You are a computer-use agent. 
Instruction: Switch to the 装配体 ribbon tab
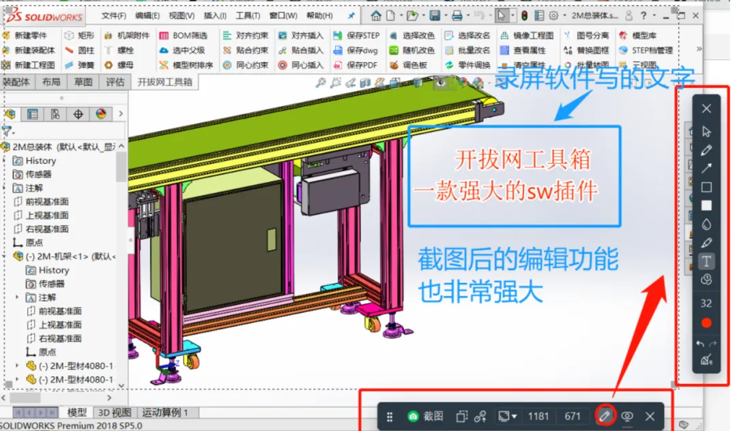[16, 82]
